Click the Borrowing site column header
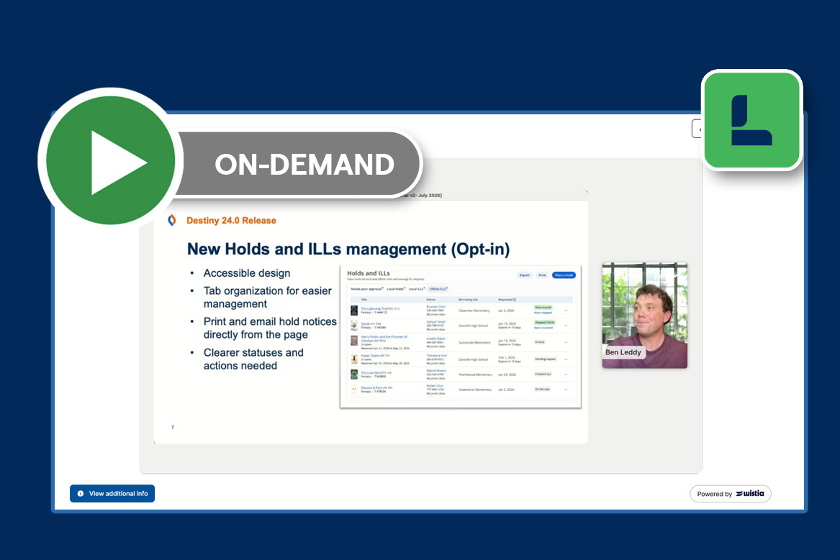 tap(468, 300)
